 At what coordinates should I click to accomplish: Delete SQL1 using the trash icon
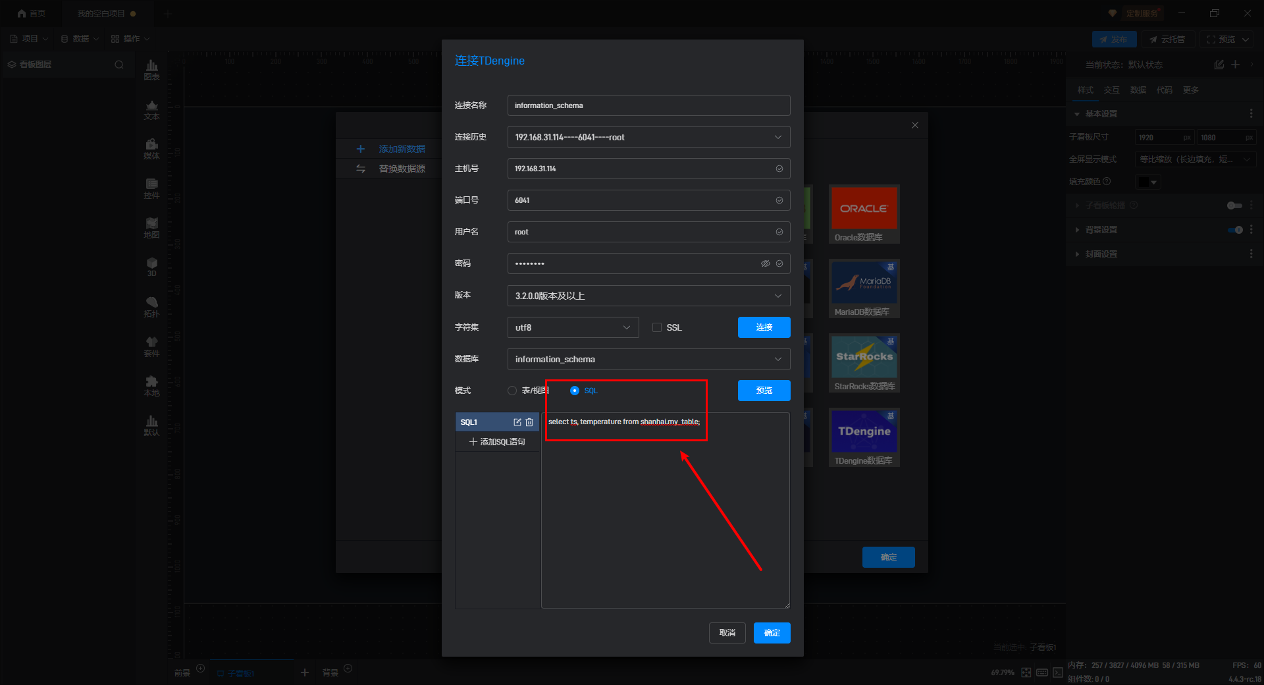(529, 422)
